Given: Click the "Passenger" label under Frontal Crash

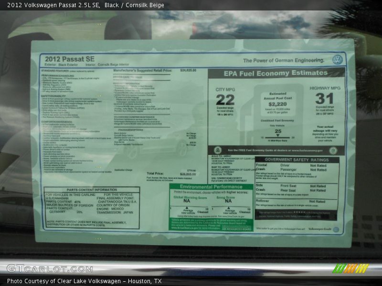Looking at the screenshot, I should (x=288, y=170).
